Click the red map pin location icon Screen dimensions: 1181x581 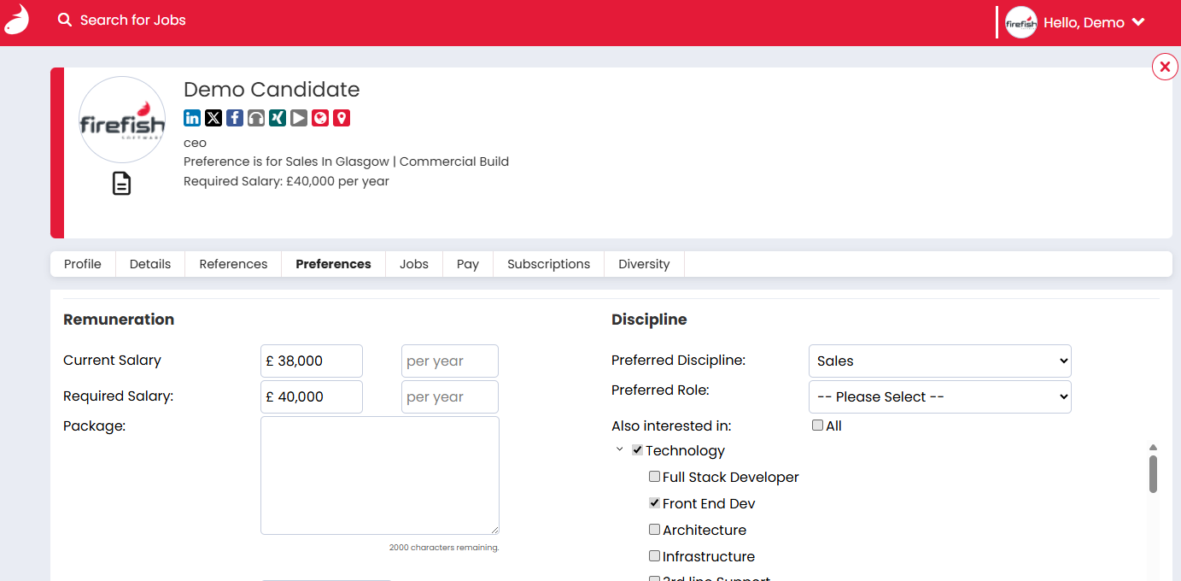point(342,118)
